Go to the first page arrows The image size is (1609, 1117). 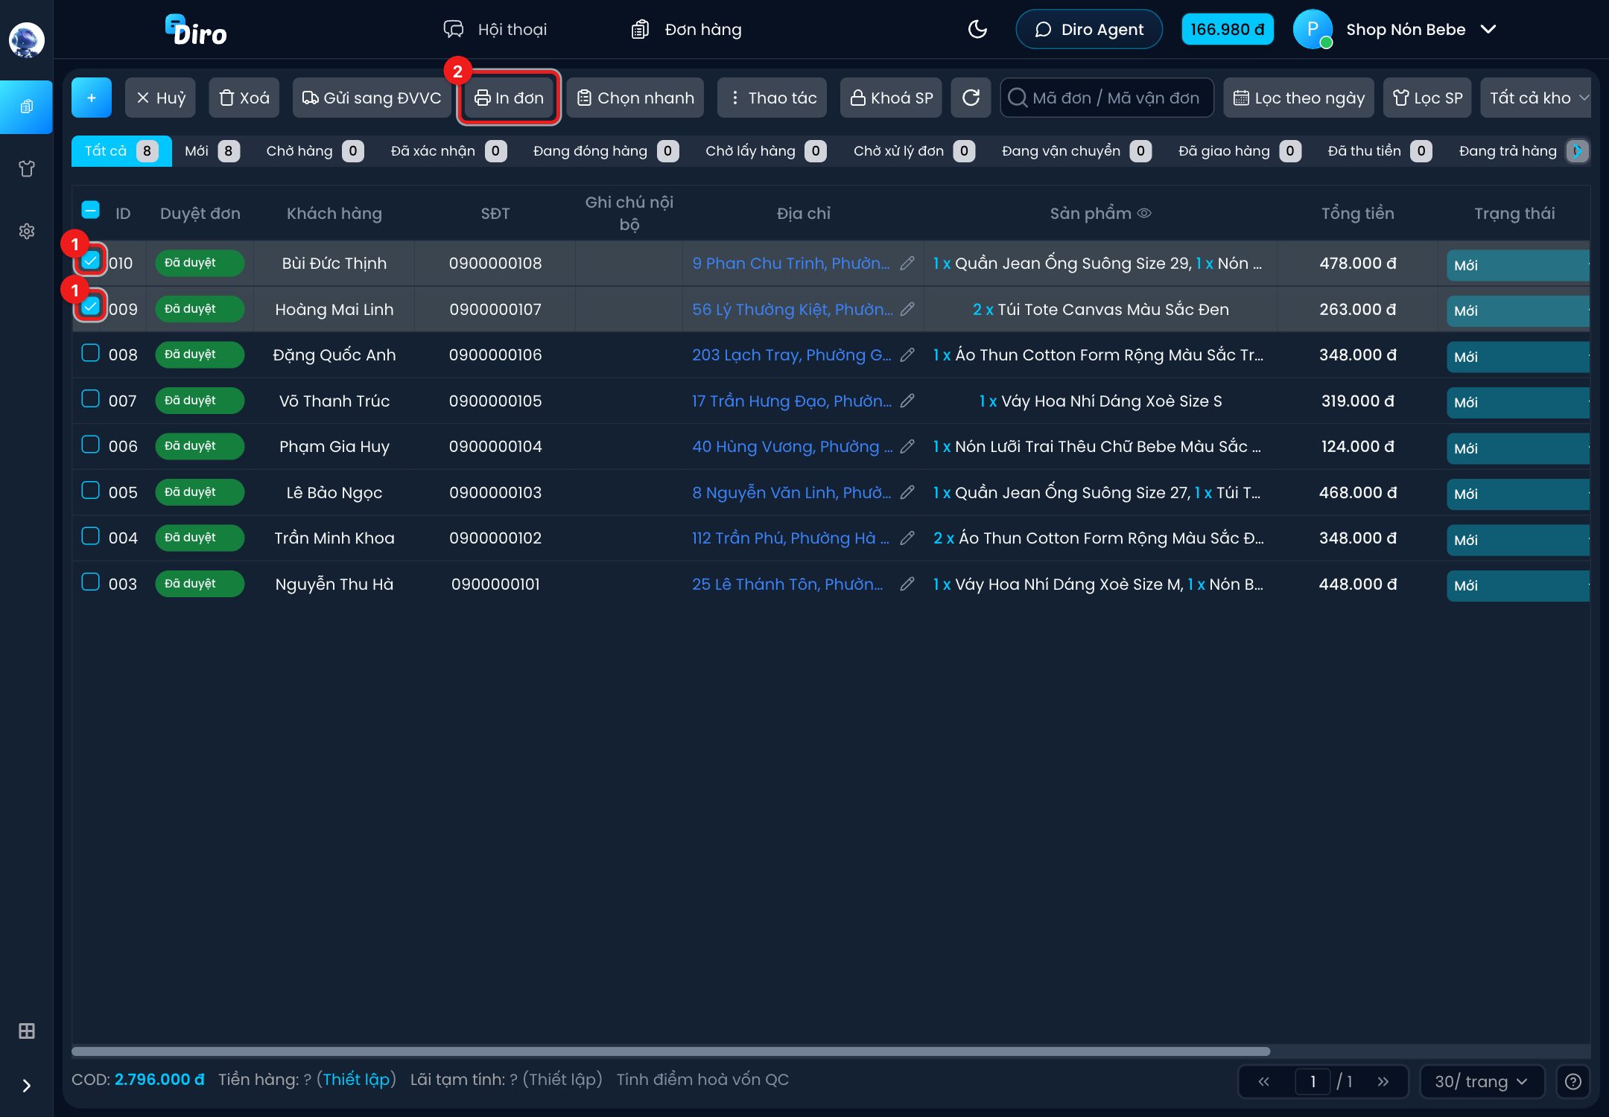click(1264, 1081)
